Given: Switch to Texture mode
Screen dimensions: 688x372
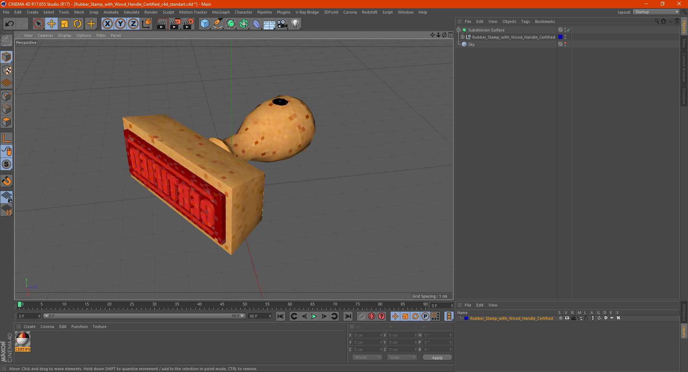Looking at the screenshot, I should [x=6, y=70].
